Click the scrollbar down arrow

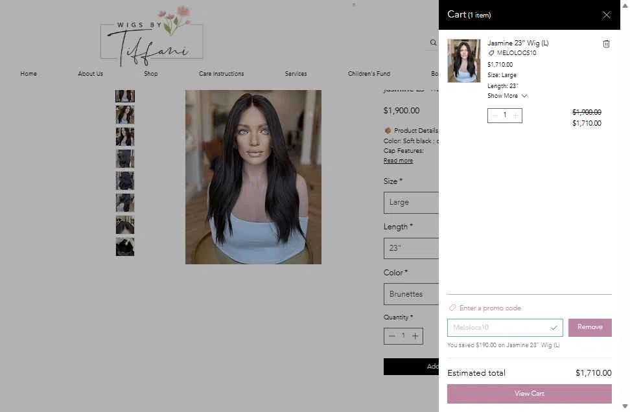625,406
